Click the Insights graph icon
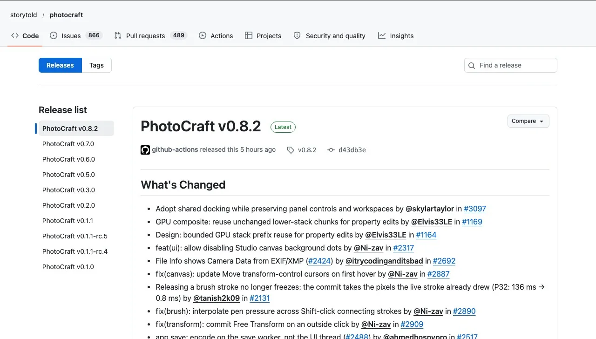Image resolution: width=596 pixels, height=339 pixels. coord(382,36)
